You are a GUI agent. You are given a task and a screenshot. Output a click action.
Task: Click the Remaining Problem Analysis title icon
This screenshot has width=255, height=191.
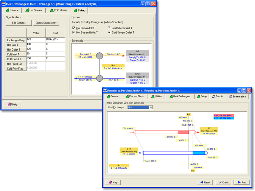104,91
